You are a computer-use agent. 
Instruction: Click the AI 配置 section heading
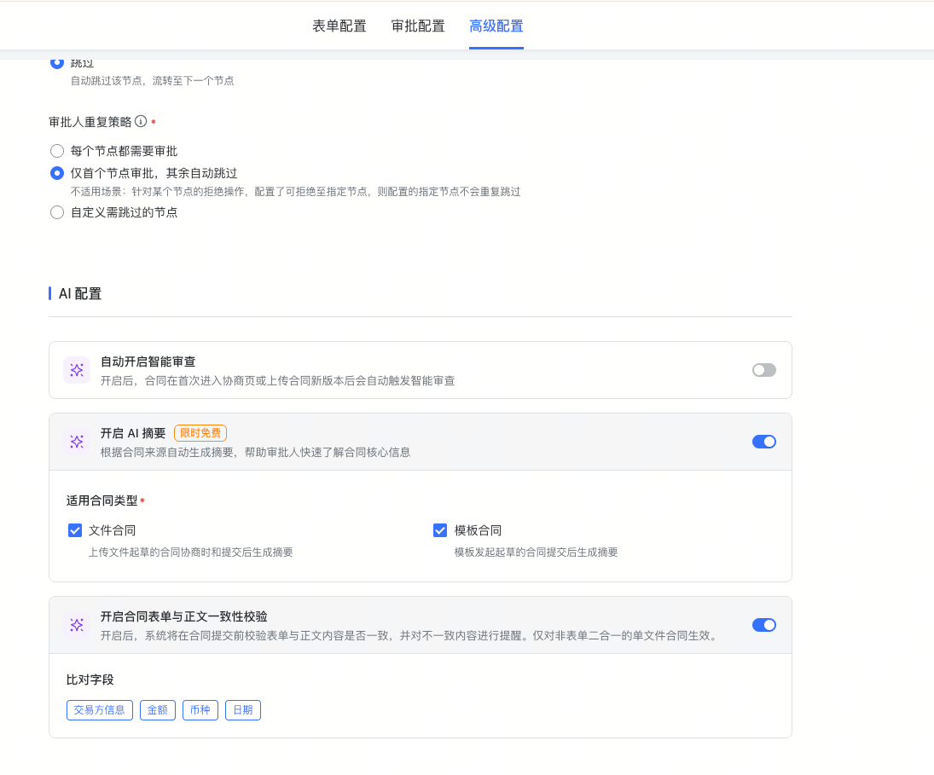(80, 294)
